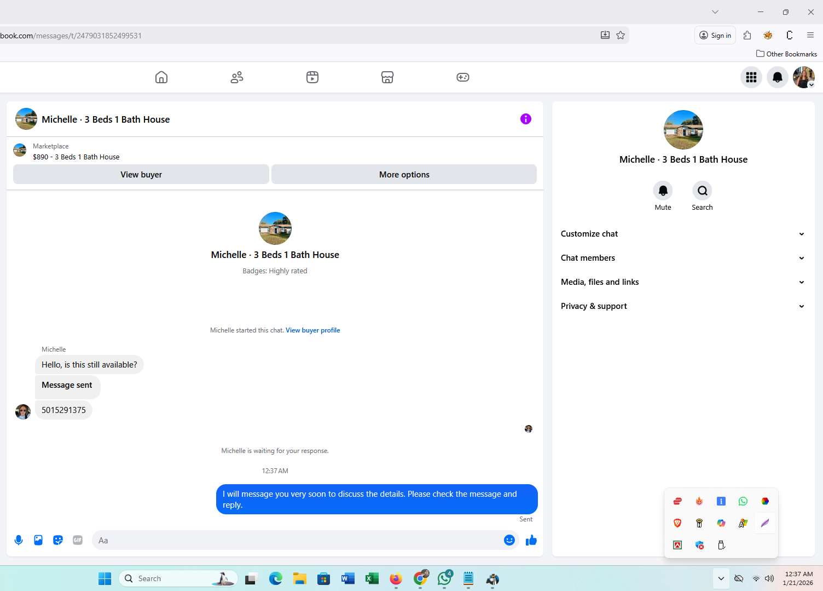This screenshot has height=591, width=823.
Task: Open Firefox from the taskbar
Action: [x=396, y=578]
